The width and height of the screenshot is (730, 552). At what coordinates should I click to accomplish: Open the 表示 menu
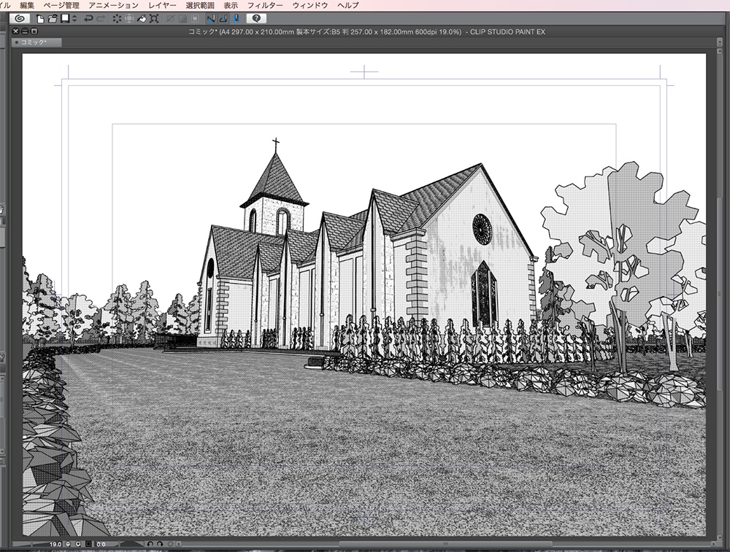tap(231, 5)
